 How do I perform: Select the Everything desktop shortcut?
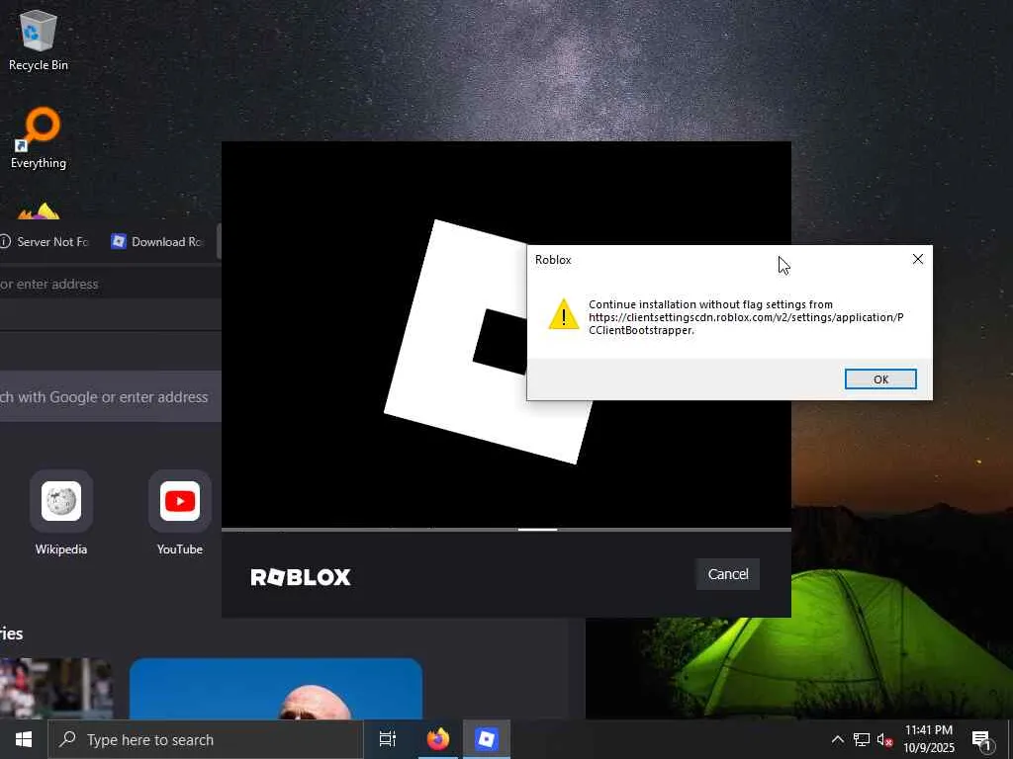[39, 138]
